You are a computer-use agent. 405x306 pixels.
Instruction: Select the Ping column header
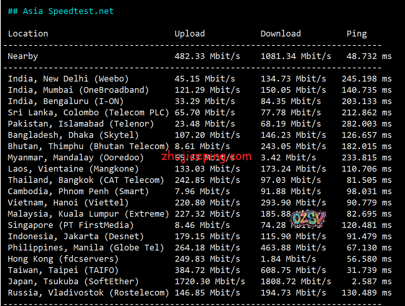click(x=356, y=34)
